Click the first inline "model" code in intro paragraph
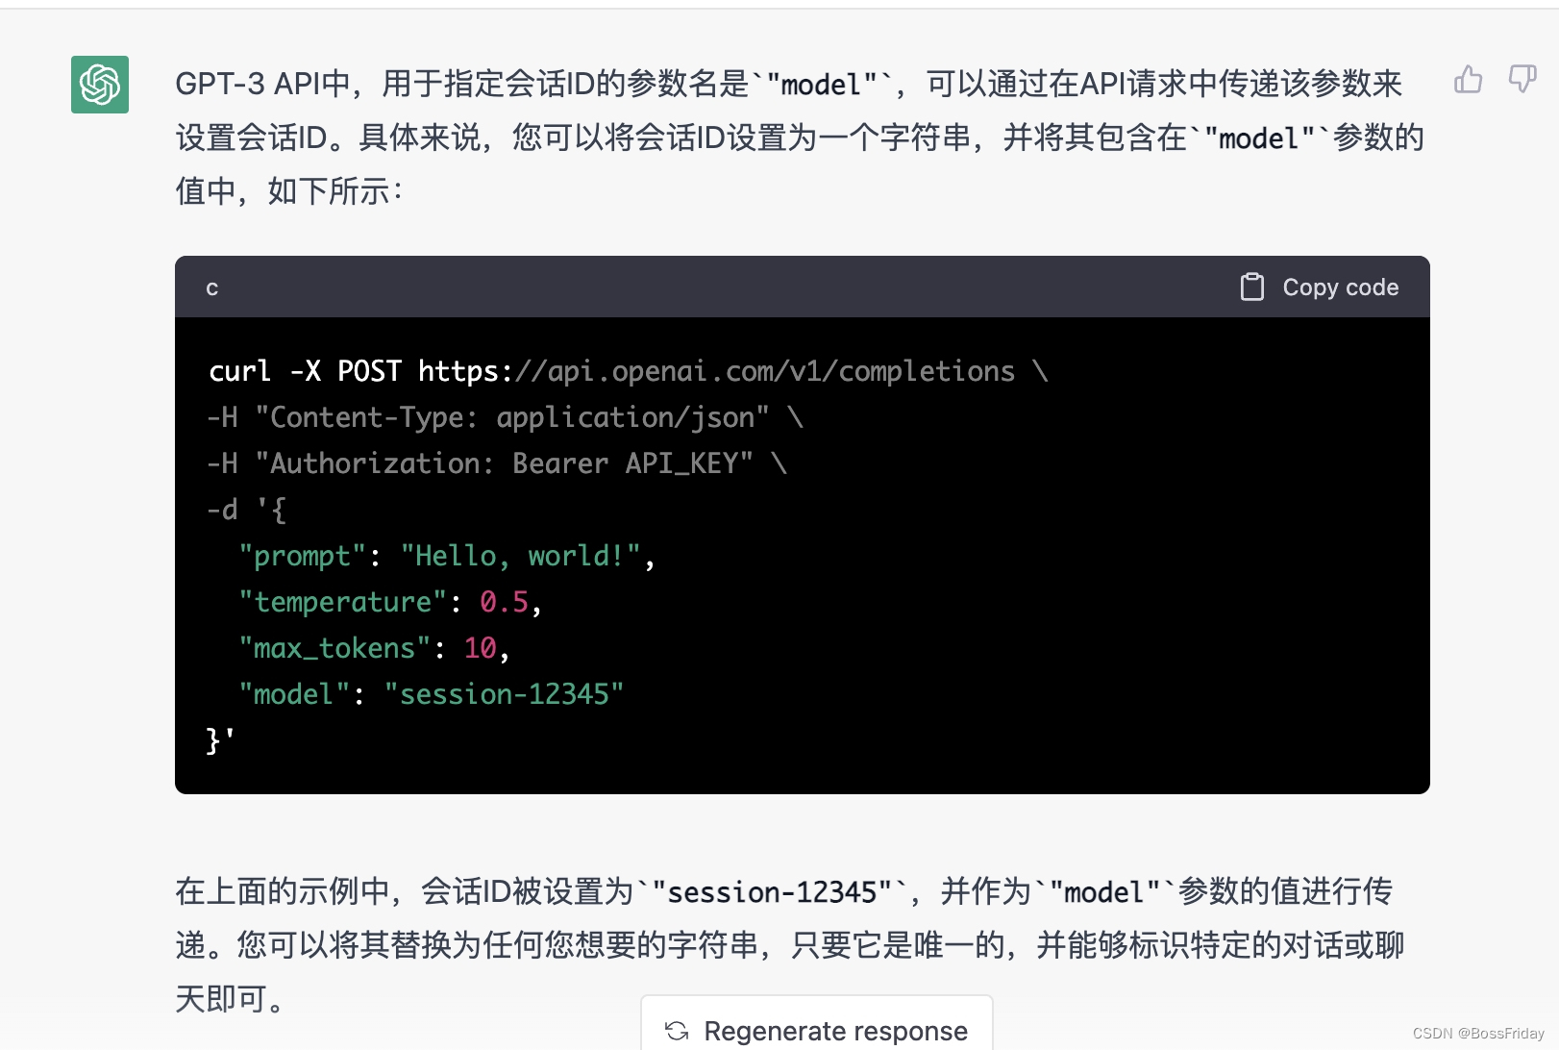1559x1050 pixels. 821,85
